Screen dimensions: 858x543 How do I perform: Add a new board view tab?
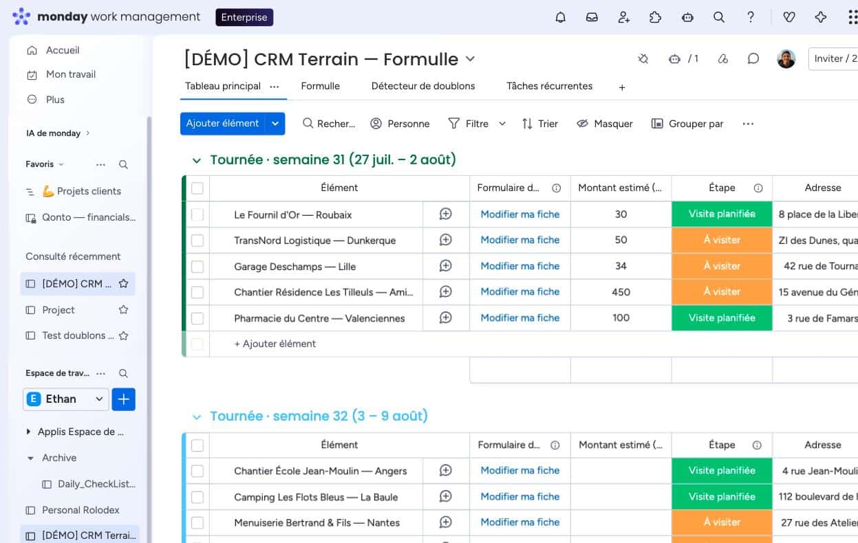622,87
